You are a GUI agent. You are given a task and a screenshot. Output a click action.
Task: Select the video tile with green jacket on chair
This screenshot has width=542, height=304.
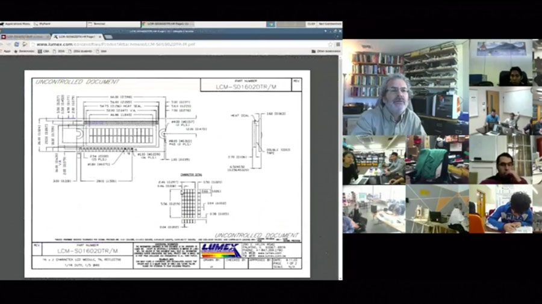pyautogui.click(x=437, y=160)
